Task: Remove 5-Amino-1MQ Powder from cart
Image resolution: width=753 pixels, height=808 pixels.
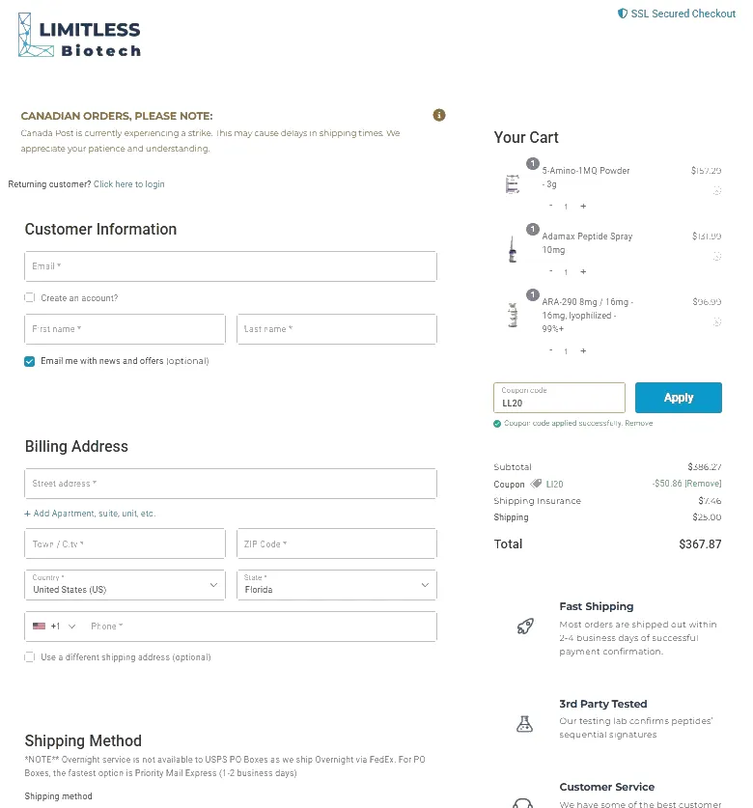Action: coord(716,191)
